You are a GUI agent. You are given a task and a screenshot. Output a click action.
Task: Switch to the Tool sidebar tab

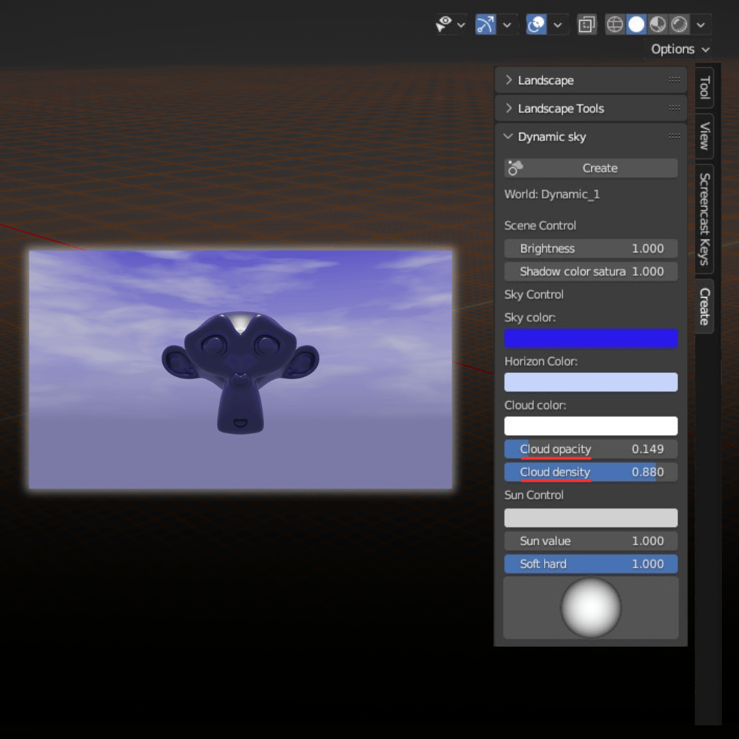705,88
